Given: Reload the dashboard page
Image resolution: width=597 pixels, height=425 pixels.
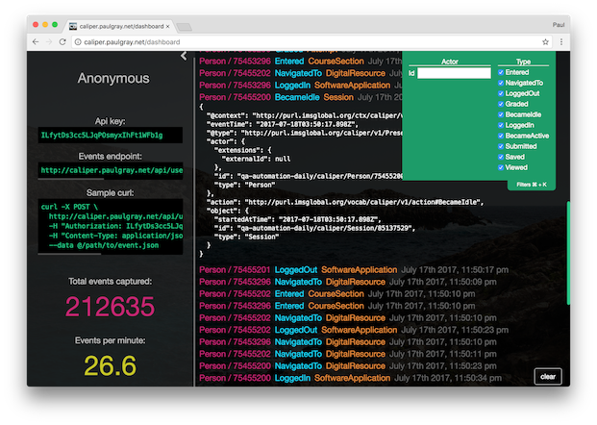Looking at the screenshot, I should (x=63, y=42).
